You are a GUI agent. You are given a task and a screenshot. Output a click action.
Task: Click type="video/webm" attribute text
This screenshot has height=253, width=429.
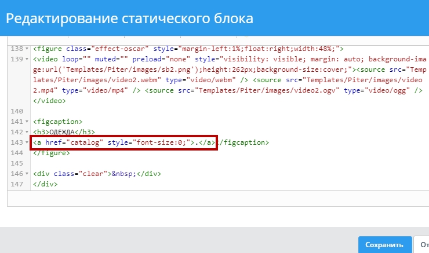(201, 80)
